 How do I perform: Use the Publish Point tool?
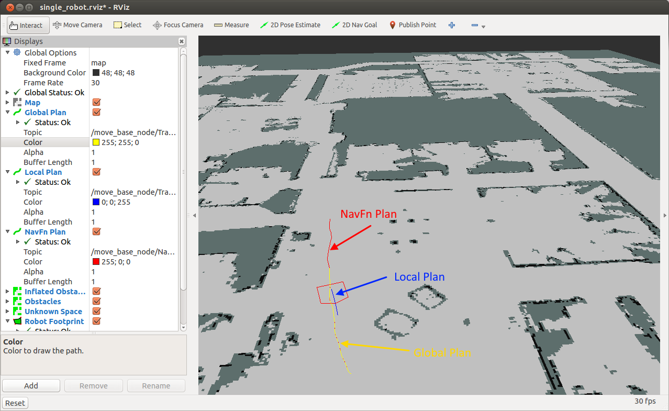[x=412, y=25]
